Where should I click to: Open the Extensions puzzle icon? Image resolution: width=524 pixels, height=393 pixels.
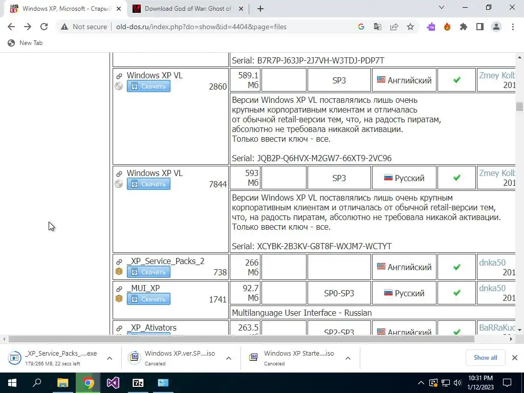click(464, 27)
